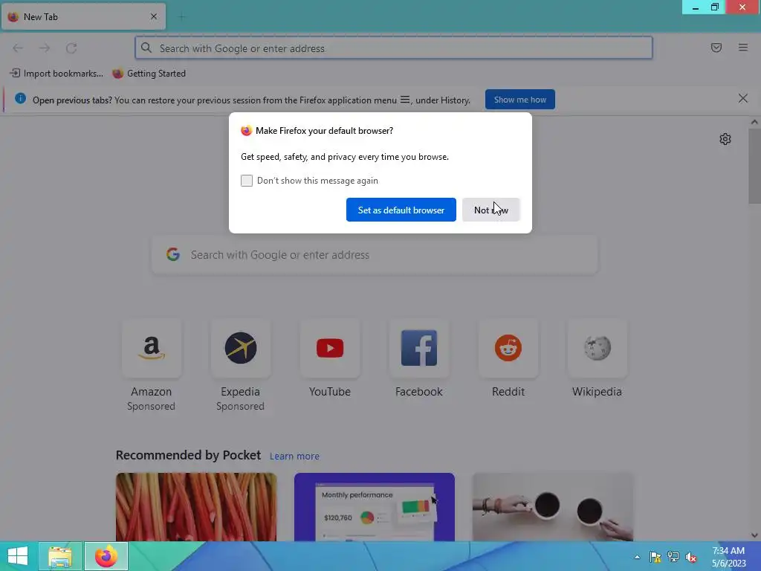The width and height of the screenshot is (761, 571).
Task: Click the vertical scrollbar thumb
Action: [754, 166]
